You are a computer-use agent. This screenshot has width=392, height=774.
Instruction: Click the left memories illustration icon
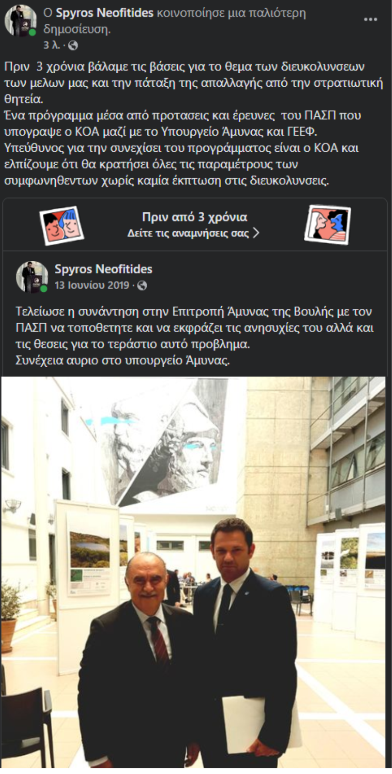coord(61,225)
